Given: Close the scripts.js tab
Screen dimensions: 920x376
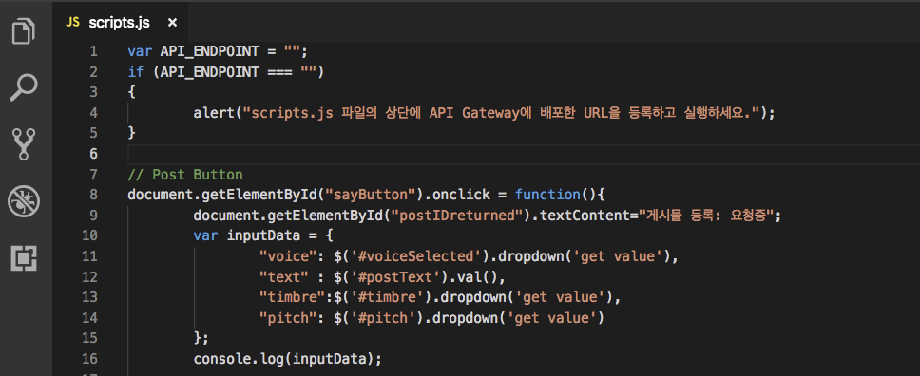Looking at the screenshot, I should point(172,23).
